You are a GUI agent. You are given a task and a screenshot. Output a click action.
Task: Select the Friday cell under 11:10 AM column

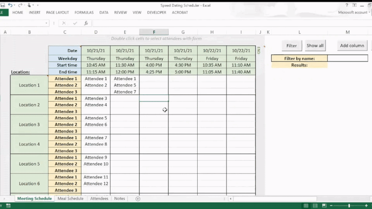(241, 59)
